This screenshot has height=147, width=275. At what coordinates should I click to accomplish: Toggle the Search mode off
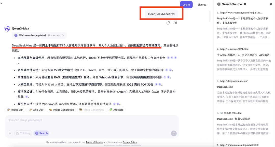pos(42,133)
